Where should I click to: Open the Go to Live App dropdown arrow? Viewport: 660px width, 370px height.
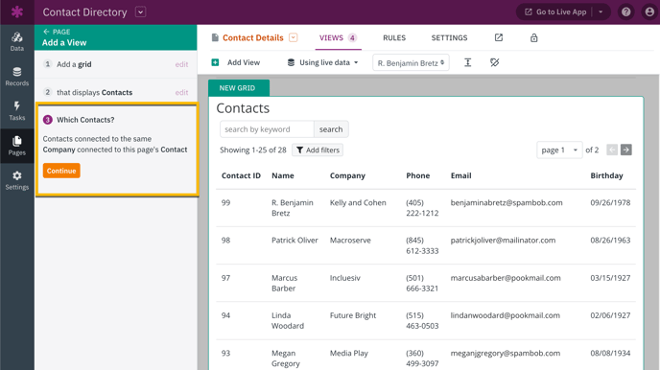tap(601, 12)
